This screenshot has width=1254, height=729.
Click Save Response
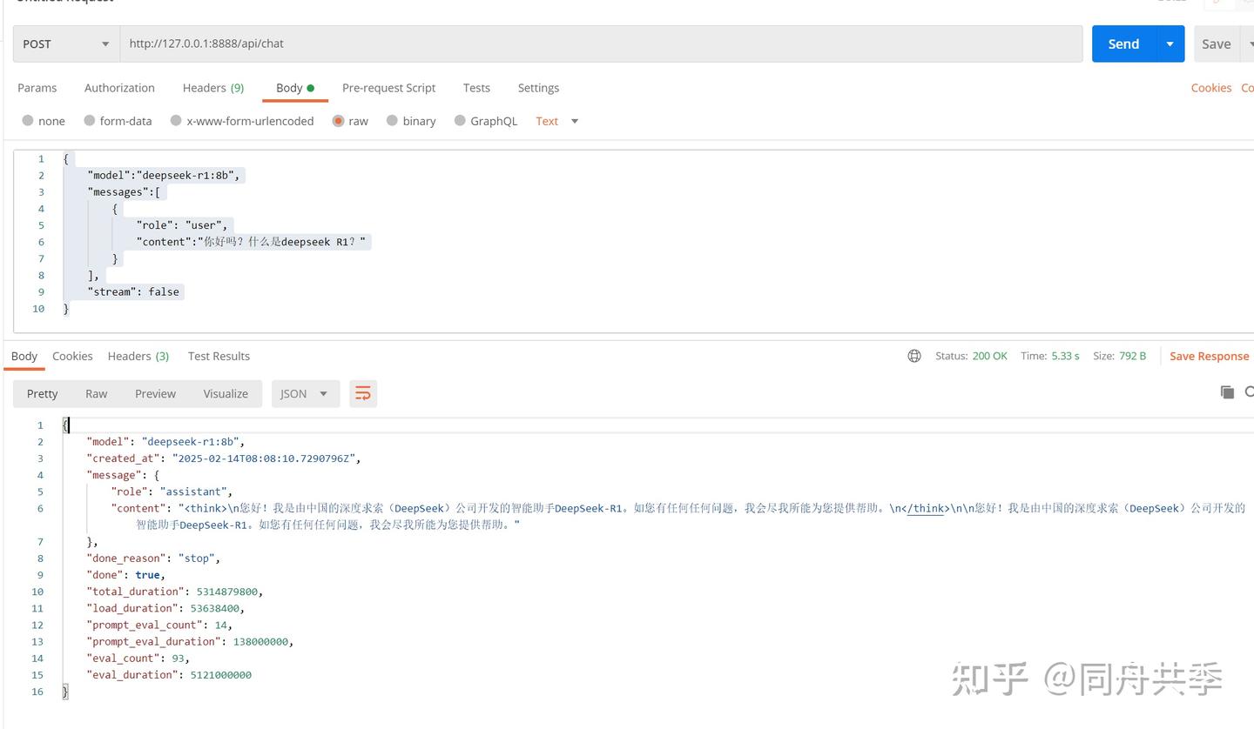point(1209,356)
